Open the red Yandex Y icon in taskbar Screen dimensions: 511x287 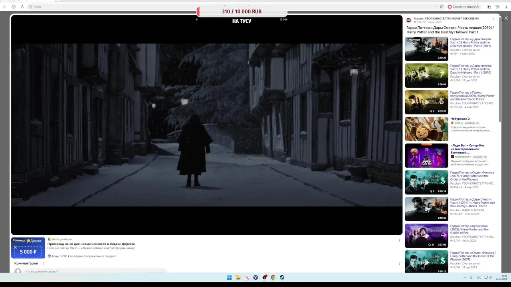[247, 277]
